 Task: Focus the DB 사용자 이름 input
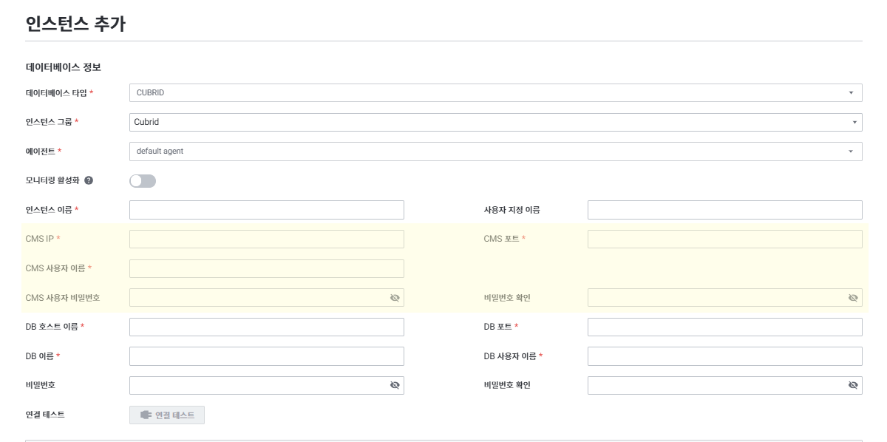tap(724, 356)
